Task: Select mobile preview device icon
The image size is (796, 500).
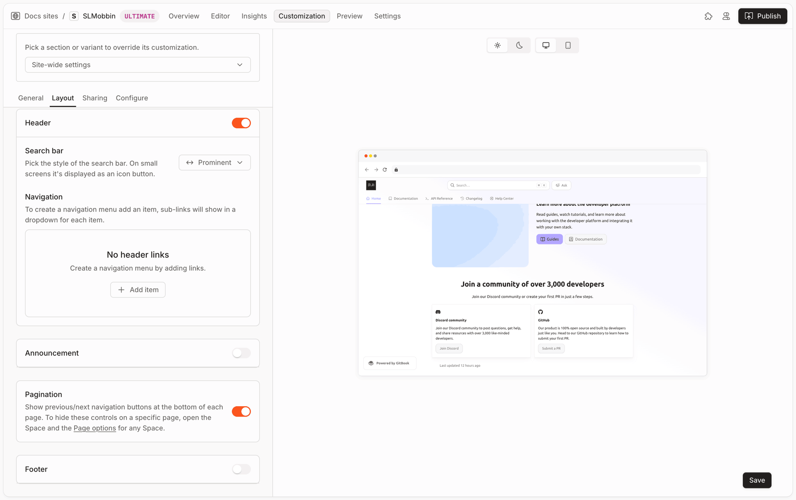Action: pos(568,45)
